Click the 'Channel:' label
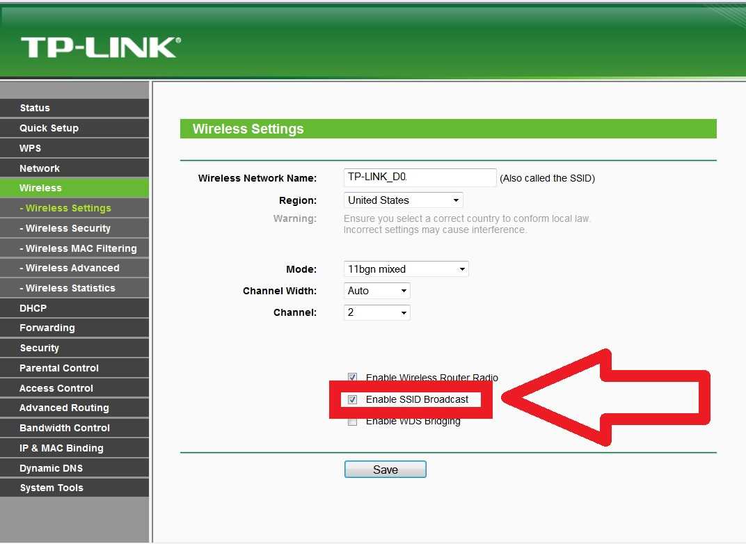The height and width of the screenshot is (544, 746). pos(295,312)
